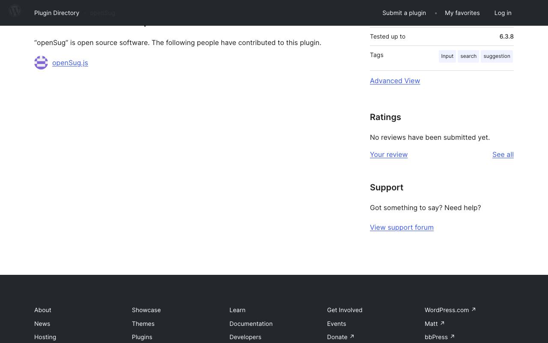
Task: Open the openSug.js contributor profile link
Action: pyautogui.click(x=70, y=63)
